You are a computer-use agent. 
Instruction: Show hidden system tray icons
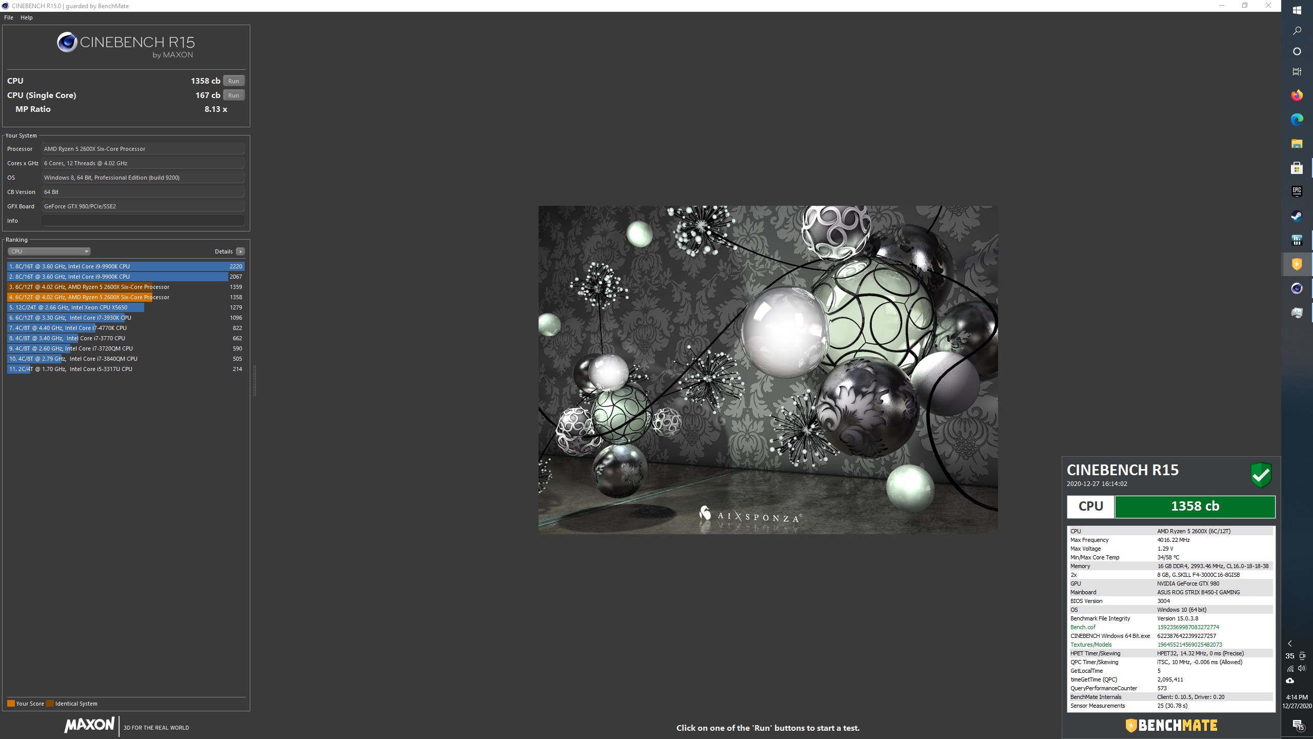1290,644
